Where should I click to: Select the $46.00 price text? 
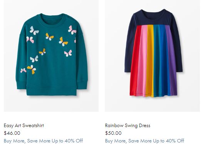tap(12, 133)
